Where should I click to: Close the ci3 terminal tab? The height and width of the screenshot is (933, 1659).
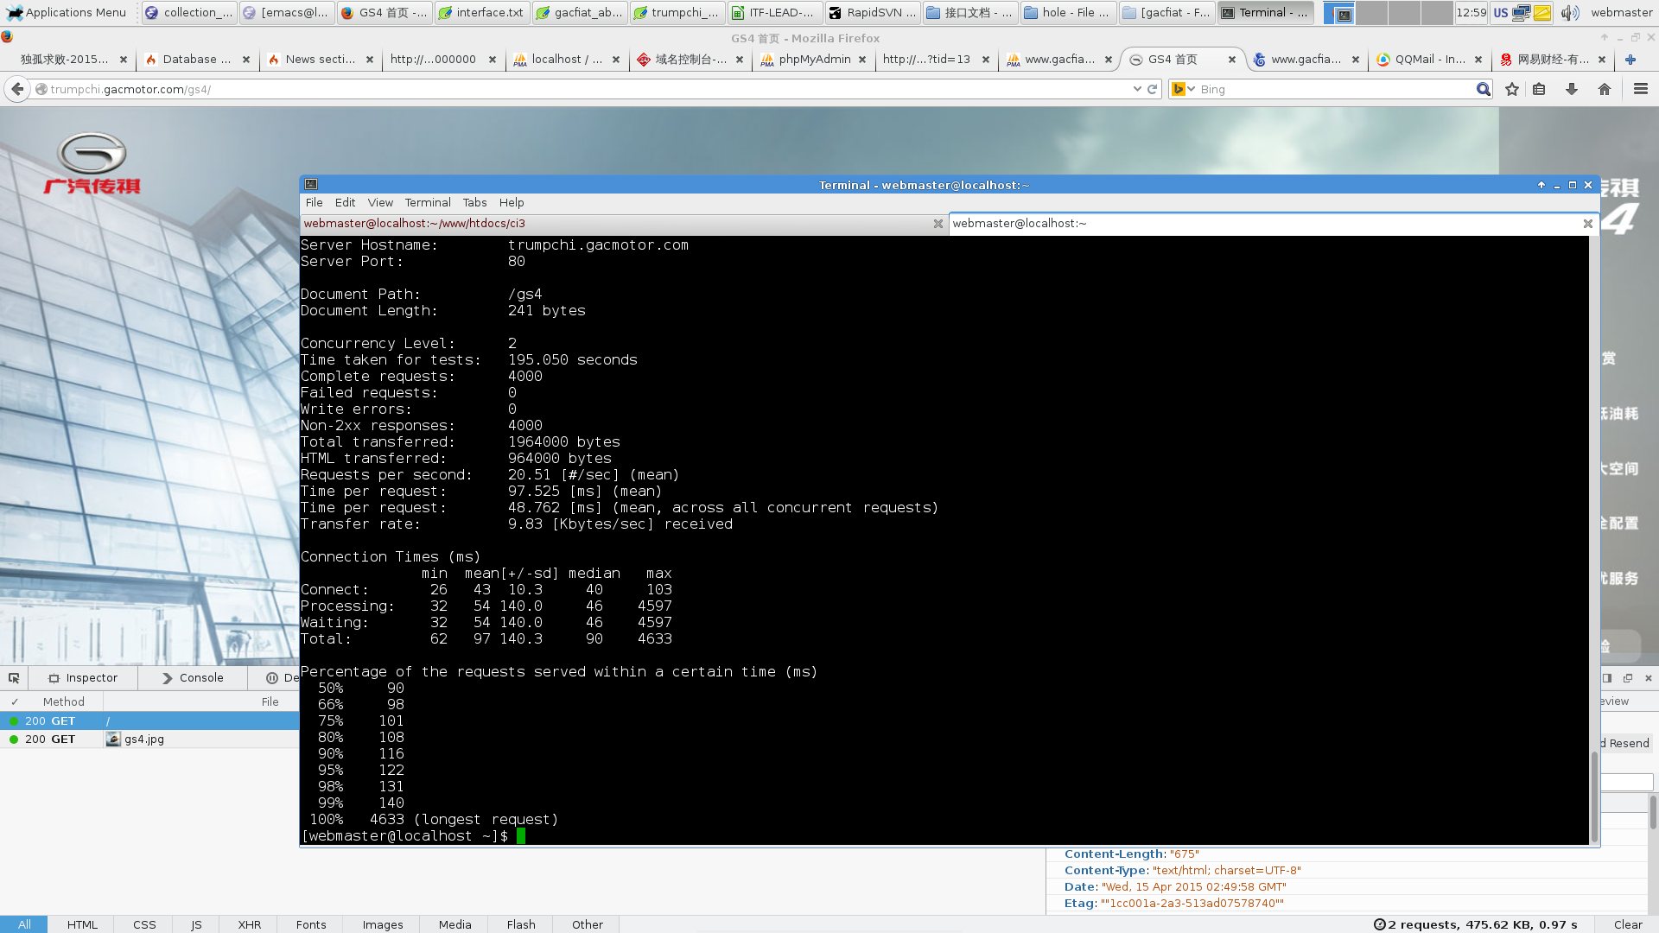point(938,224)
